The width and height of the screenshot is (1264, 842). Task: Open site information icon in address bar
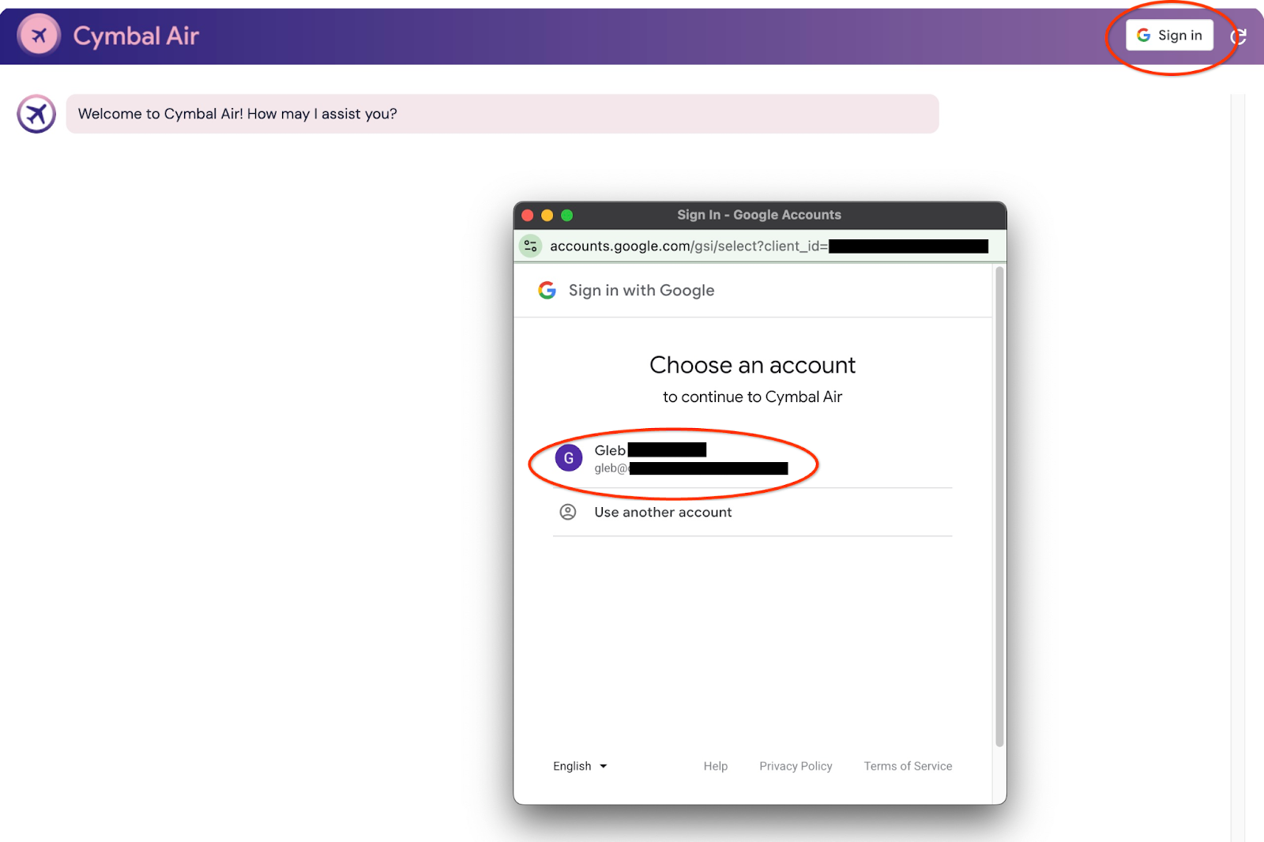(531, 246)
